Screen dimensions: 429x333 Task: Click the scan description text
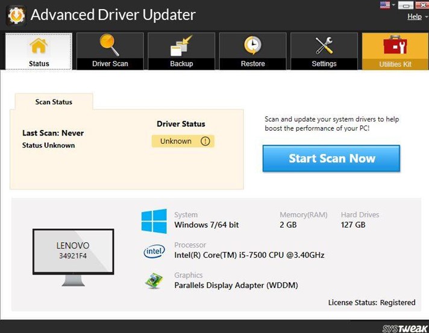tap(331, 123)
